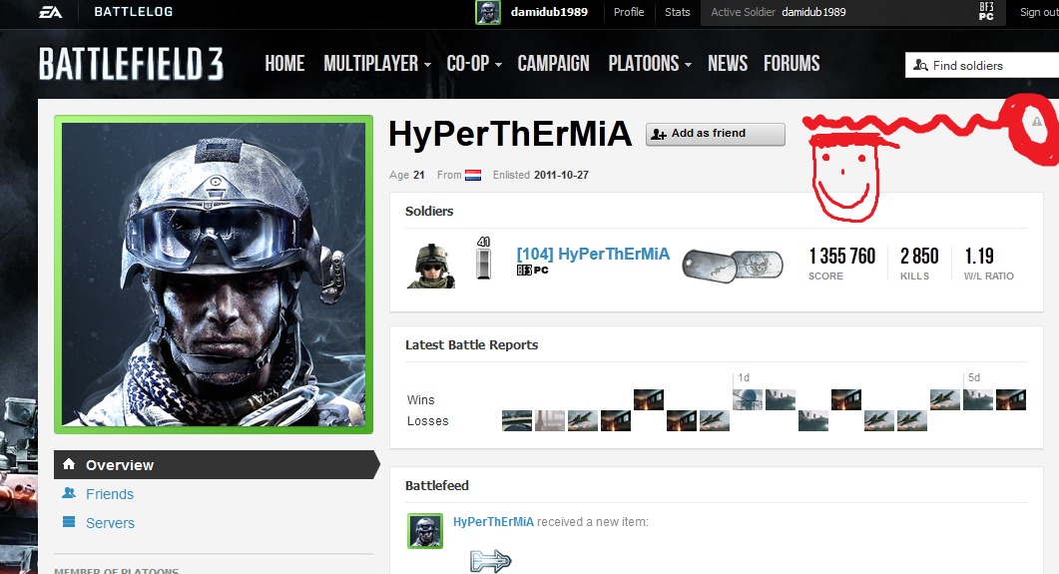Open HyPerThErMiA name link in Battlefeed
Viewport: 1059px width, 574px height.
pos(493,522)
